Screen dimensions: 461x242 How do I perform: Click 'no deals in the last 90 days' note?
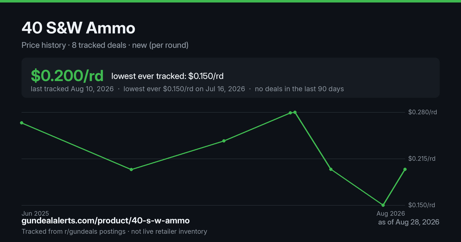click(x=299, y=89)
